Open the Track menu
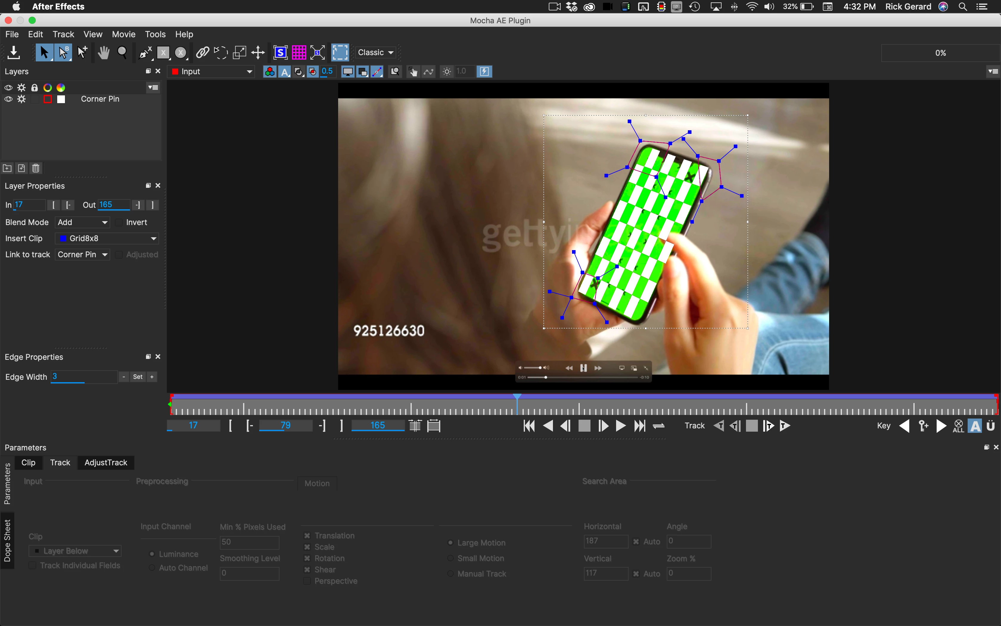 [63, 34]
